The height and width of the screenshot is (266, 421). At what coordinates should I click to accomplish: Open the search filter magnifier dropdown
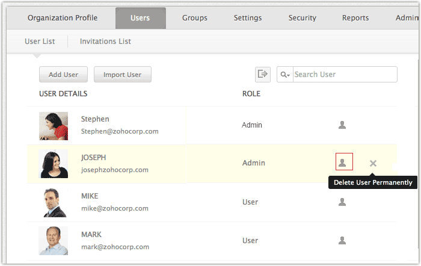(x=284, y=75)
